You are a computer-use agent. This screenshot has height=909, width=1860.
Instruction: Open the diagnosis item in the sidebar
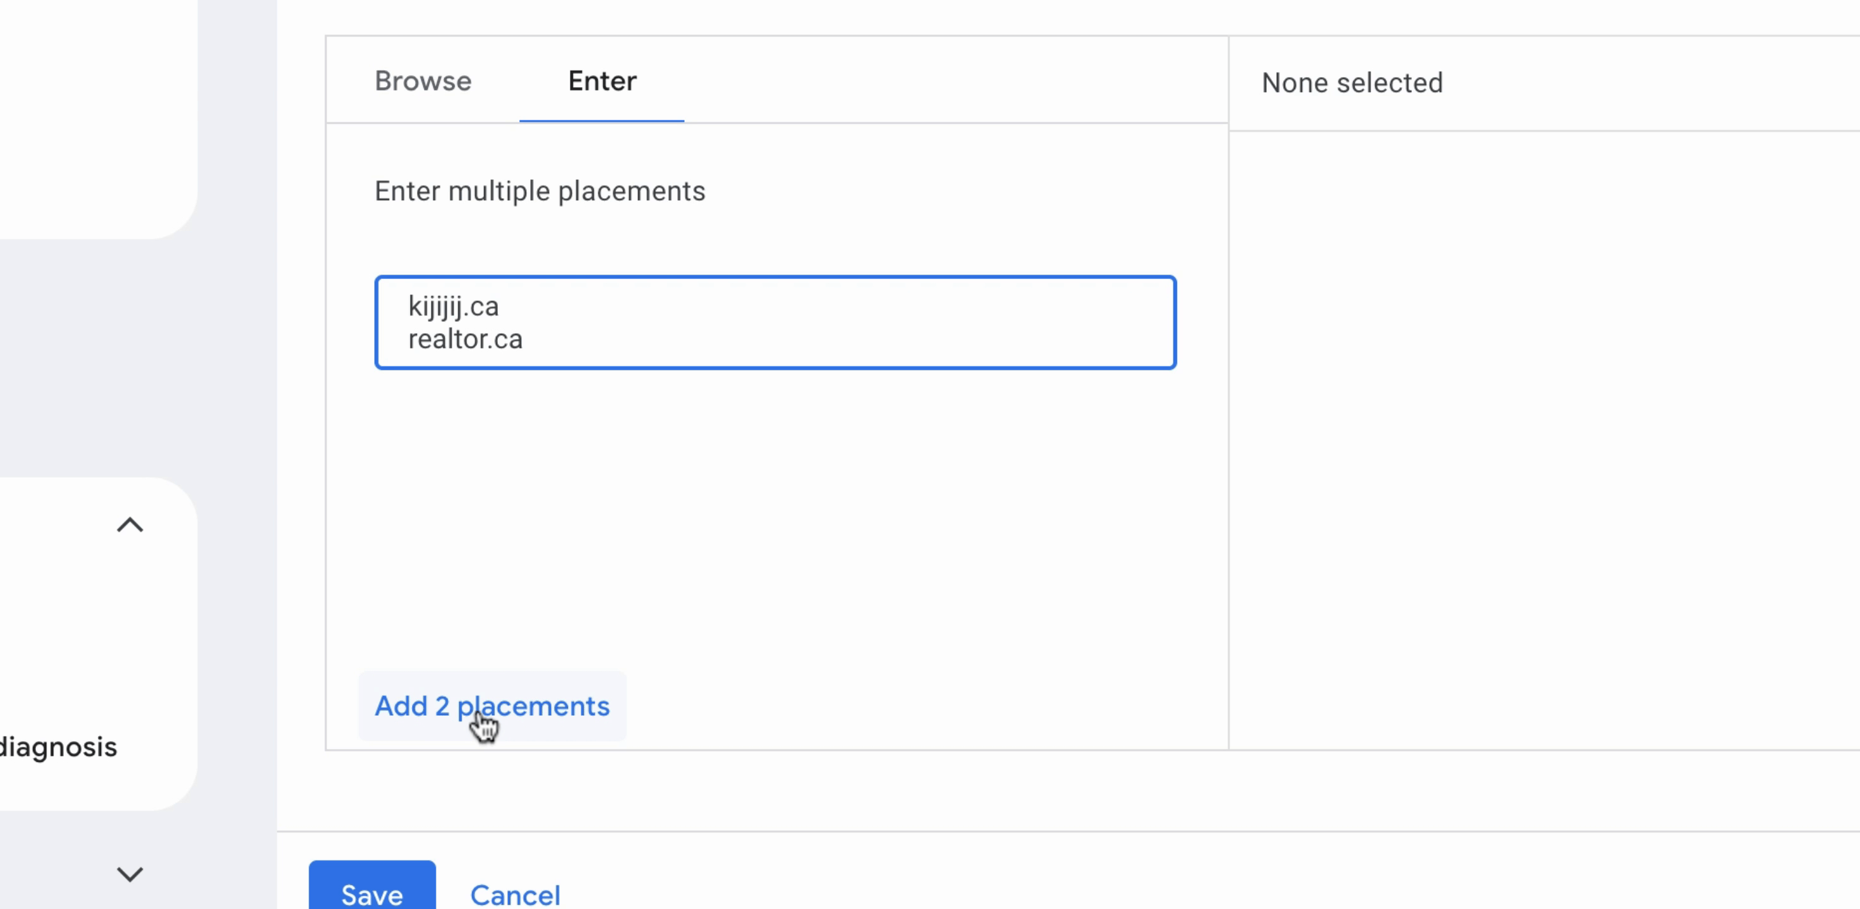coord(57,747)
